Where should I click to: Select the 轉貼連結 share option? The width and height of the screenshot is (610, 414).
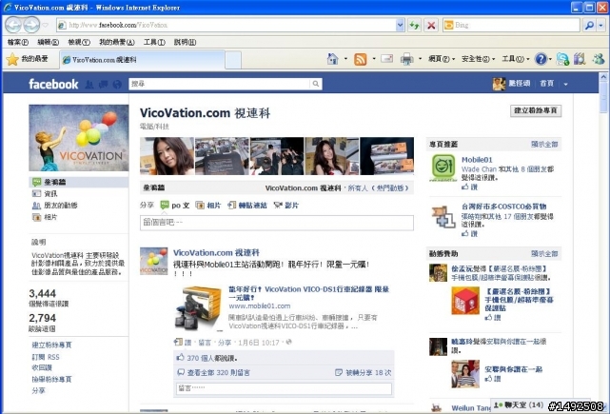[247, 205]
